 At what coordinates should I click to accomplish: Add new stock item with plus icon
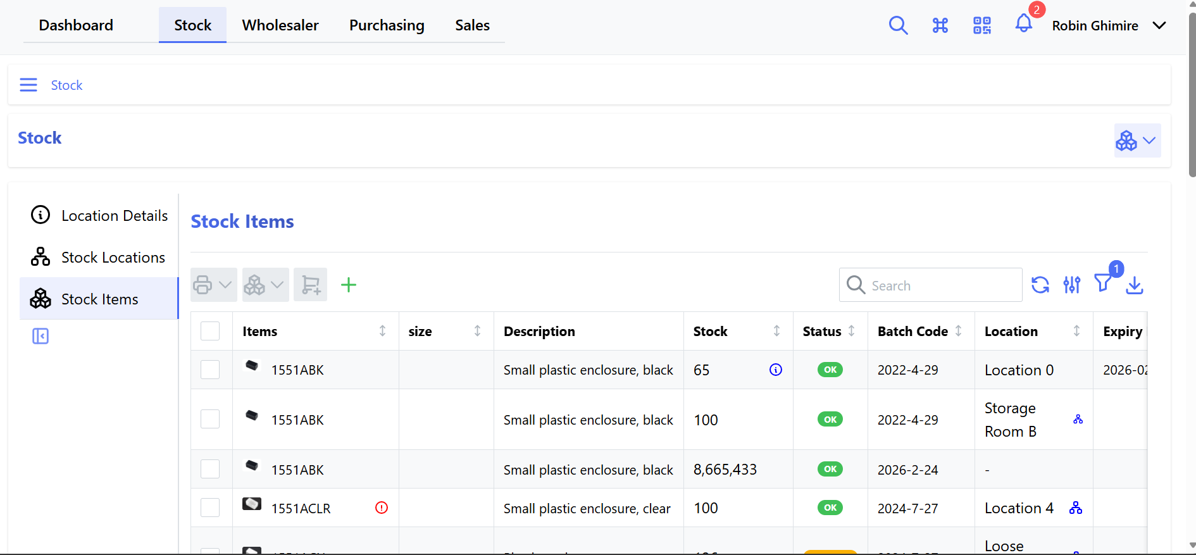point(348,285)
